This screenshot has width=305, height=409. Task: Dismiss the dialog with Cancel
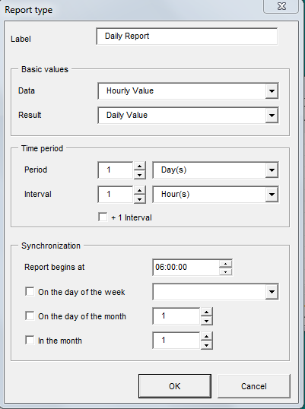[x=253, y=386]
